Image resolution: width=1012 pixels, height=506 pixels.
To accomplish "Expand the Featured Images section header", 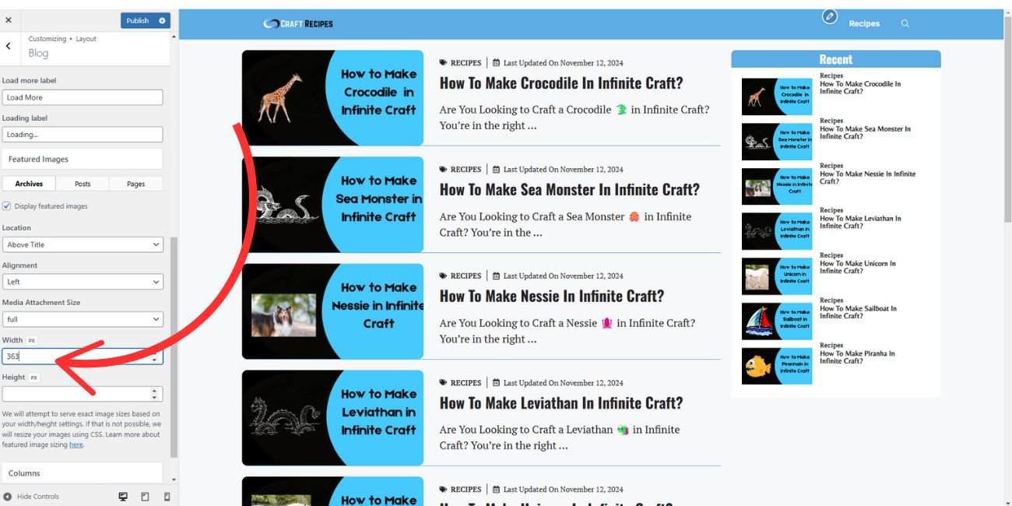I will click(x=83, y=159).
